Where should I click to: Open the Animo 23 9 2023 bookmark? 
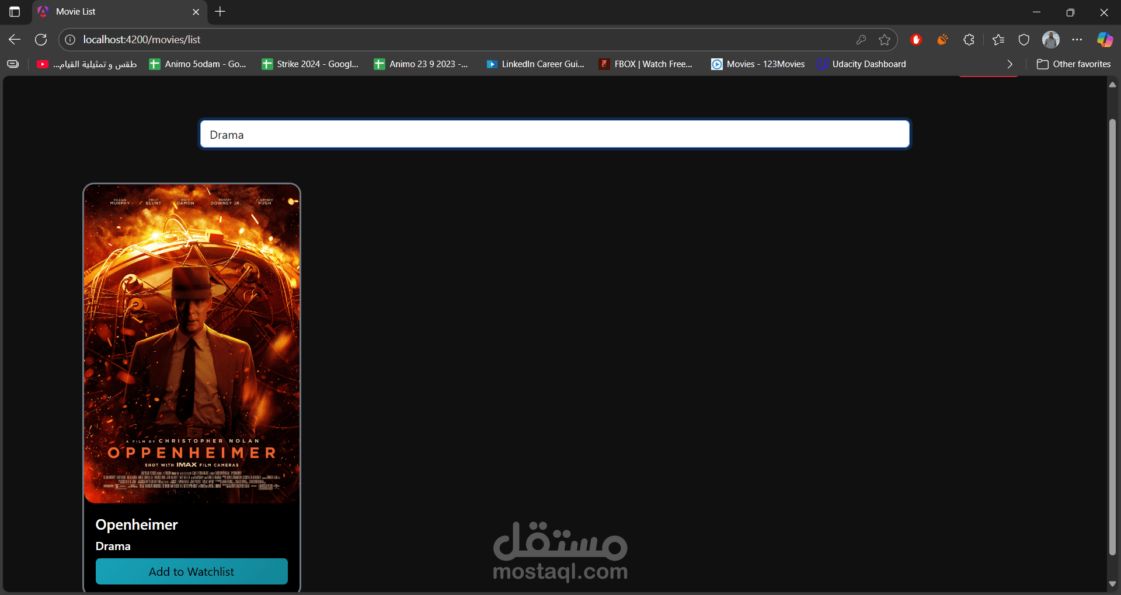point(421,64)
